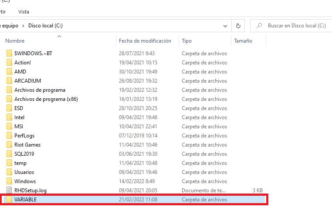The image size is (332, 214).
Task: Select the RHDSetup.log file name
Action: [x=30, y=191]
